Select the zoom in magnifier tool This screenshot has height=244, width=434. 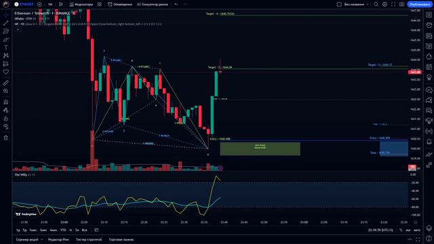click(6, 91)
